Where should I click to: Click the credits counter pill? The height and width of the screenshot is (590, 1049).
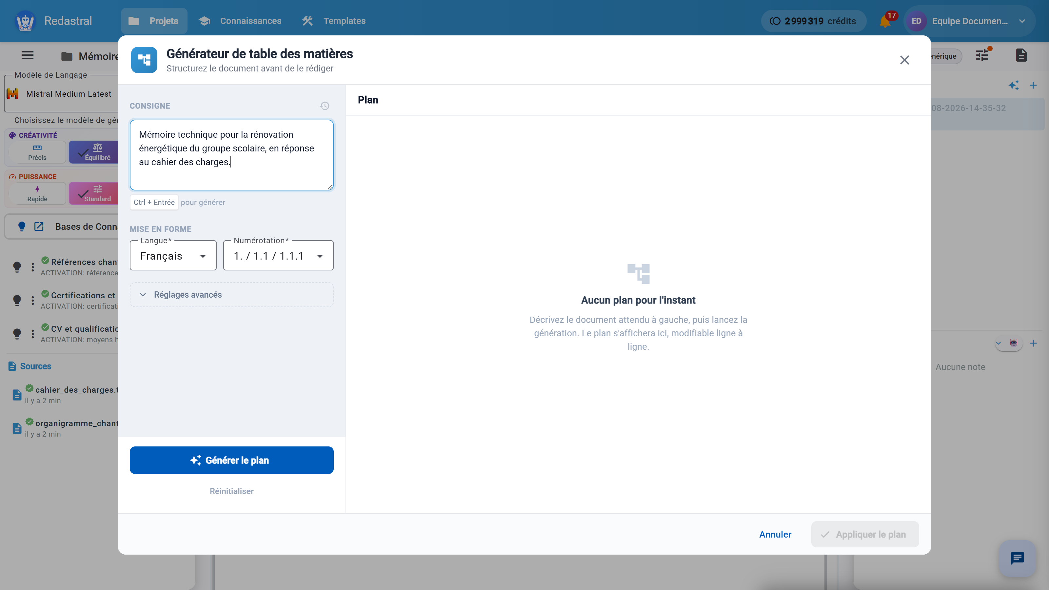coord(813,21)
